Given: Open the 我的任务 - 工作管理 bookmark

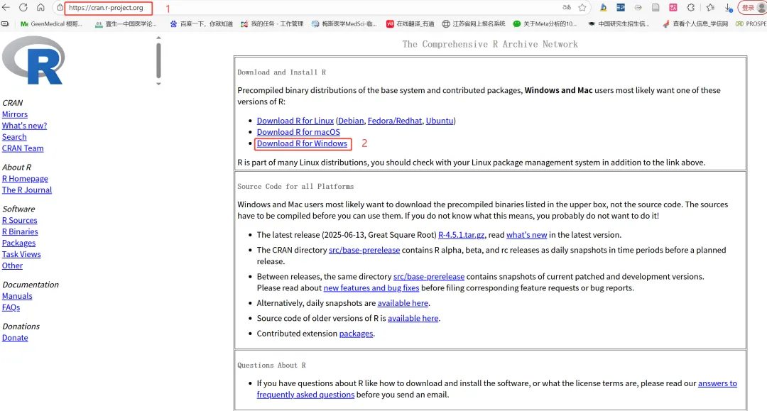Looking at the screenshot, I should [272, 23].
